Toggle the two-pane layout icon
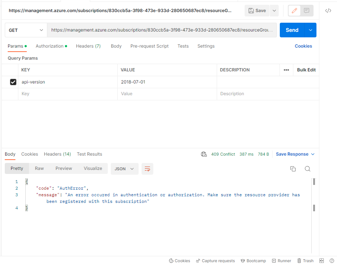This screenshot has height=264, width=337. [322, 261]
